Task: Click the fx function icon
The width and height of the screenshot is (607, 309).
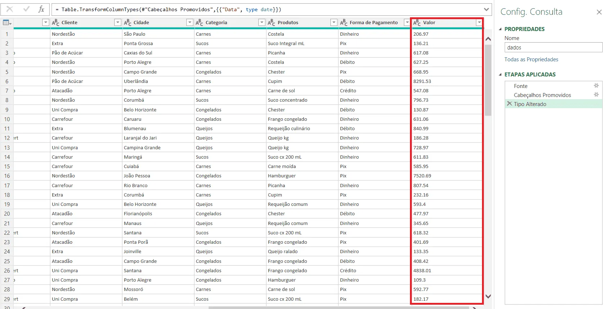Action: click(x=41, y=9)
